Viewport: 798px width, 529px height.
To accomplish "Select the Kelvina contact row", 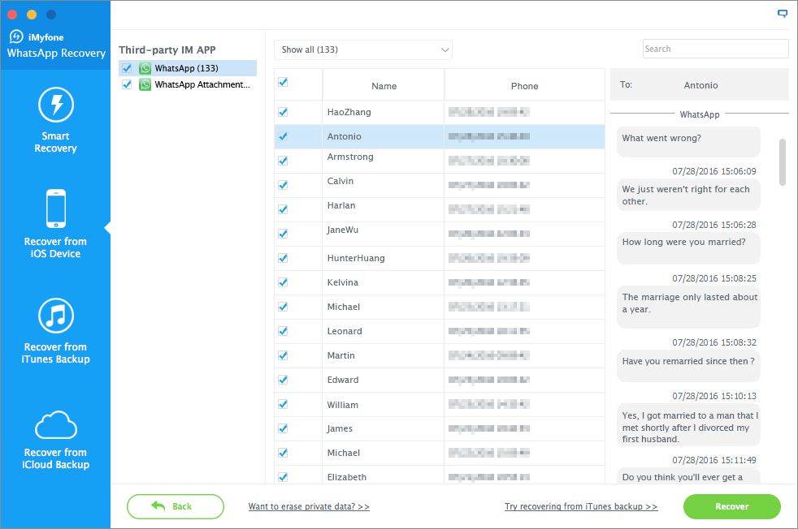I will [439, 282].
